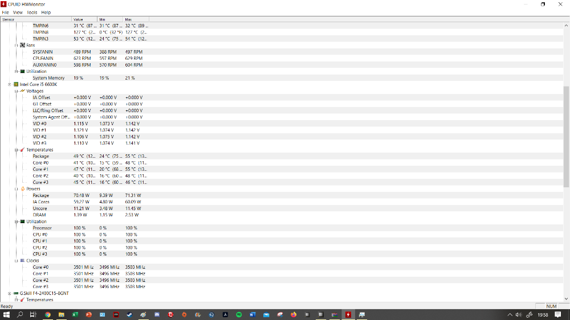The height and width of the screenshot is (320, 570).
Task: Collapse the Temperatures node above Package 49 °C
Action: (17, 150)
